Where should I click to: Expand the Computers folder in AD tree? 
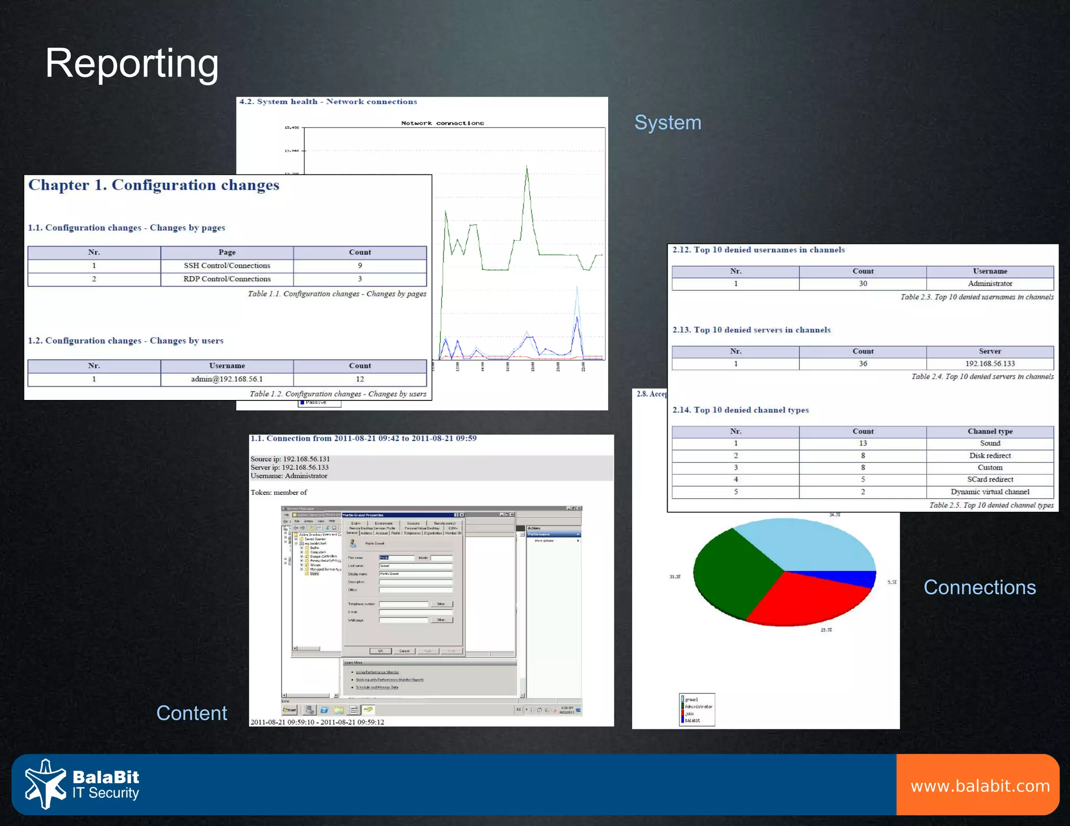coord(301,552)
